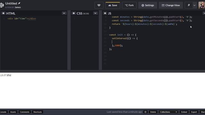Screen dimensions: 205x115
Task: Click author name James
Action: click(18, 7)
